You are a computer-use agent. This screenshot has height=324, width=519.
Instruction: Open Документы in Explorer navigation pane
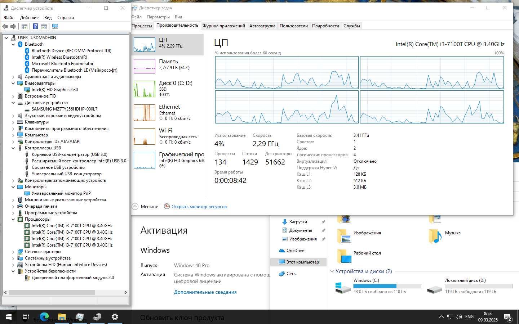(x=301, y=230)
